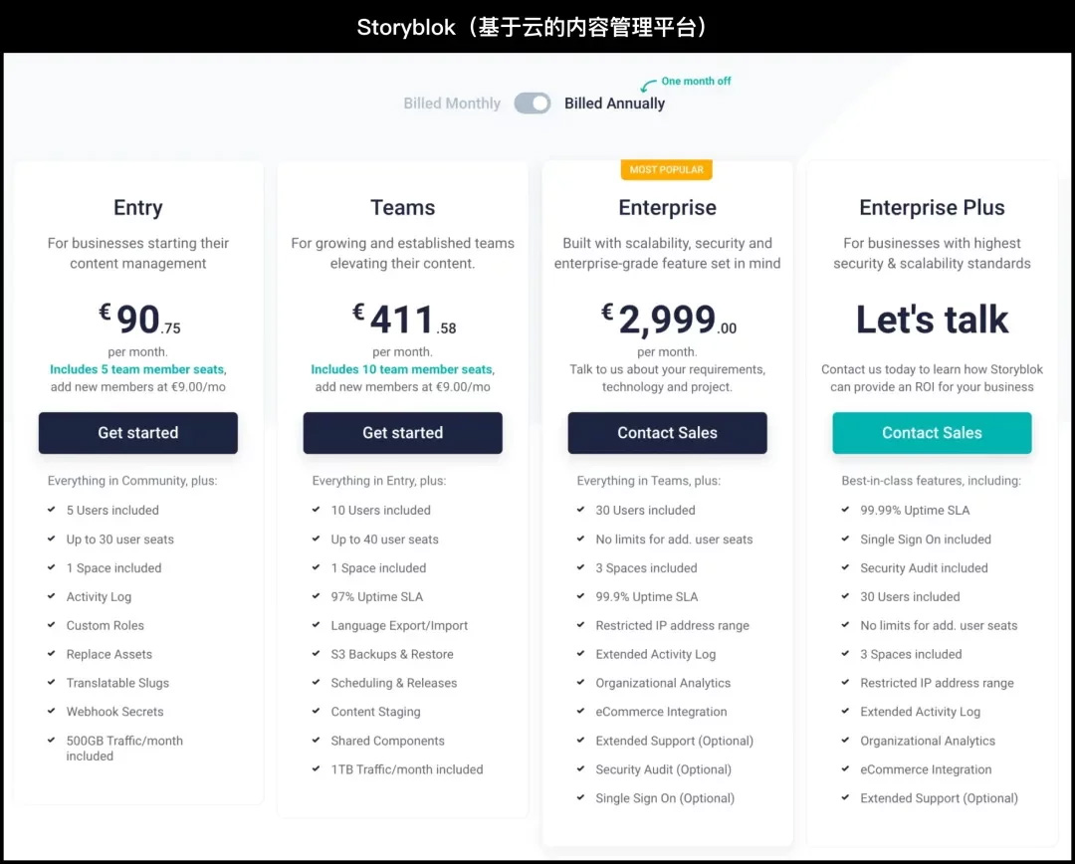Click the '5 Users included' feature

112,511
